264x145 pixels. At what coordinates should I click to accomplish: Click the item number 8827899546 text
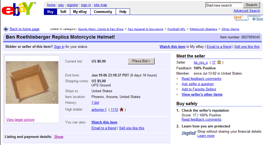coord(250,37)
